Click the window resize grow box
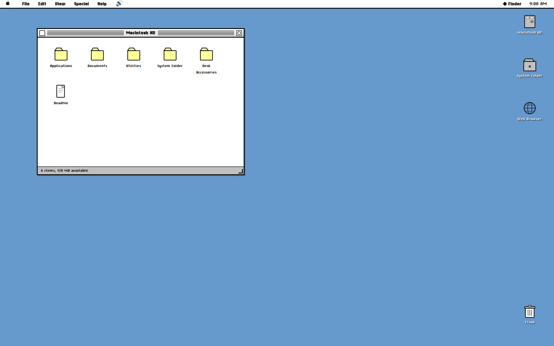This screenshot has width=554, height=346. coord(241,171)
